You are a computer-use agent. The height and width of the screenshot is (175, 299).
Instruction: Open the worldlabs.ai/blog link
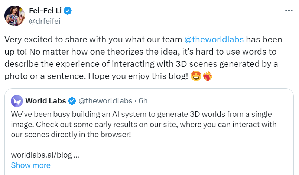(42, 155)
